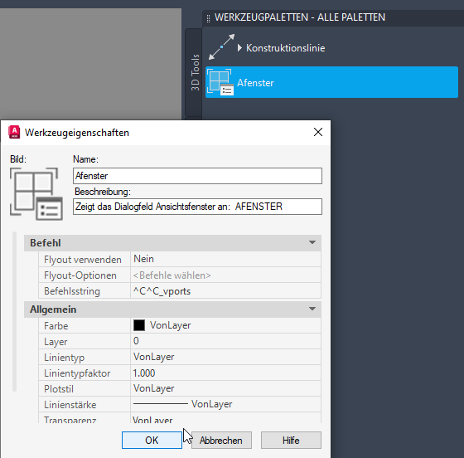Collapse the Allgemein section
This screenshot has width=464, height=458.
(312, 309)
